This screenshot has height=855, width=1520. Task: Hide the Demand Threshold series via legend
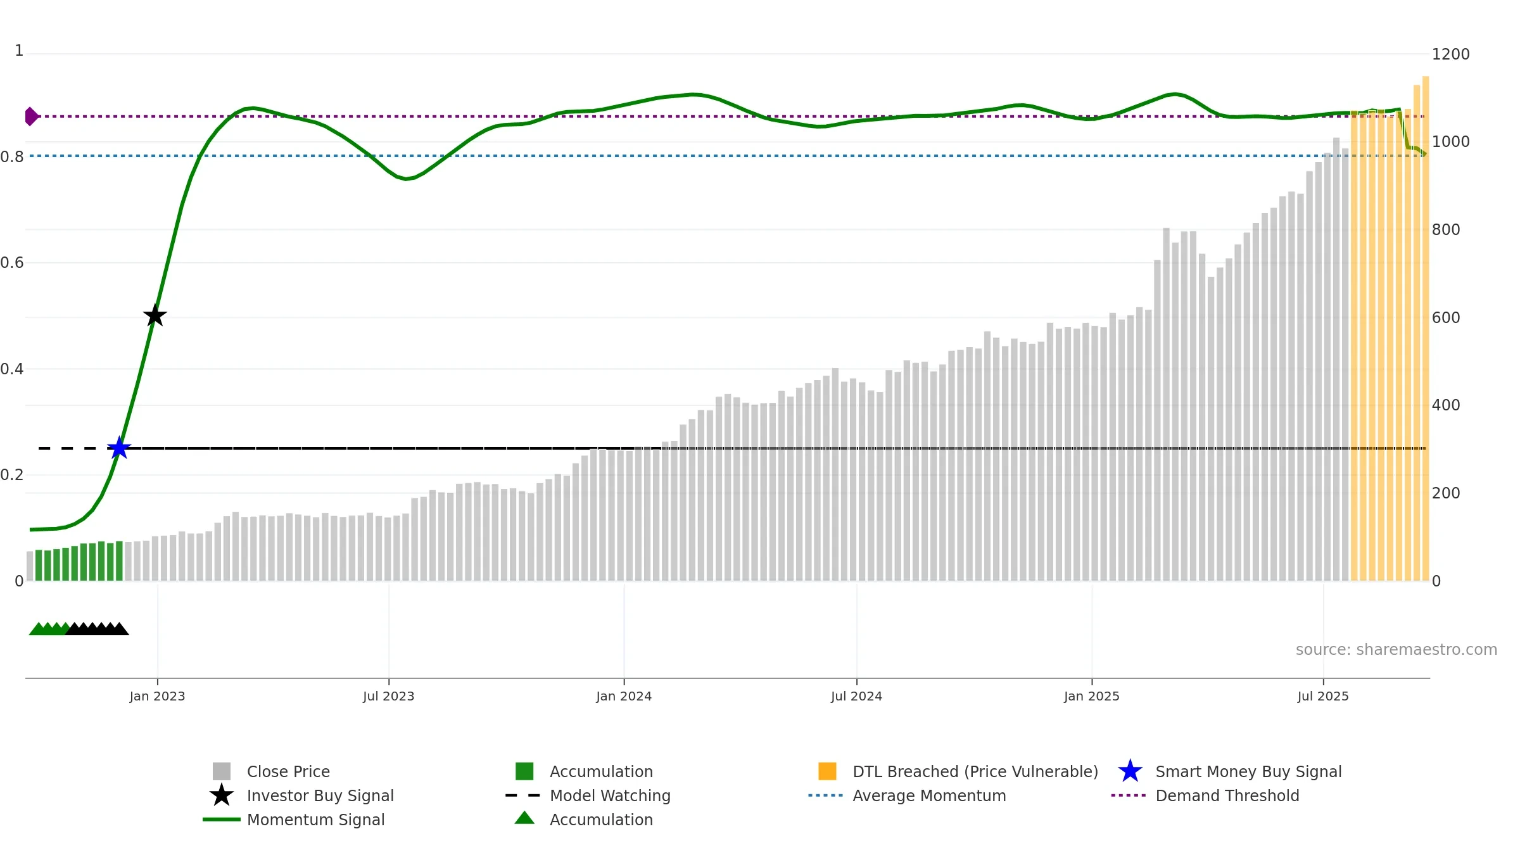[1227, 795]
